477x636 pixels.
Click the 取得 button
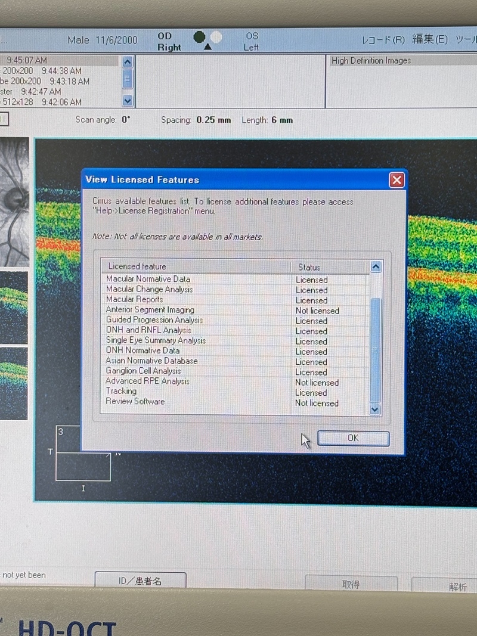351,584
